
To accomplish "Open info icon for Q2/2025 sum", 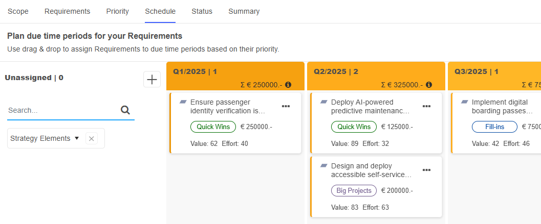I will click(429, 85).
